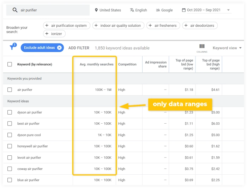Check the best air purifier row
This screenshot has width=247, height=188.
tap(10, 123)
